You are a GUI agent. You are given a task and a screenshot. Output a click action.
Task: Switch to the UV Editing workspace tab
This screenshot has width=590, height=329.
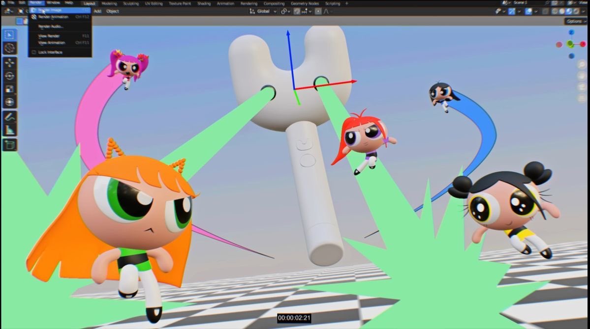(x=154, y=3)
